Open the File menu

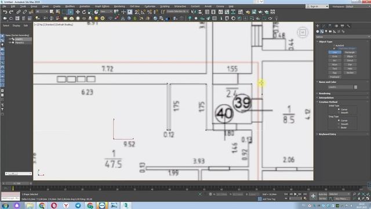point(4,6)
